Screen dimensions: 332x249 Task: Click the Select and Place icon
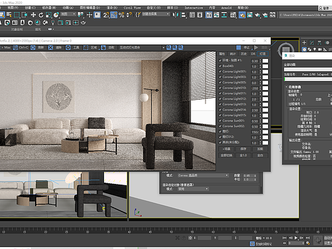[56, 15]
